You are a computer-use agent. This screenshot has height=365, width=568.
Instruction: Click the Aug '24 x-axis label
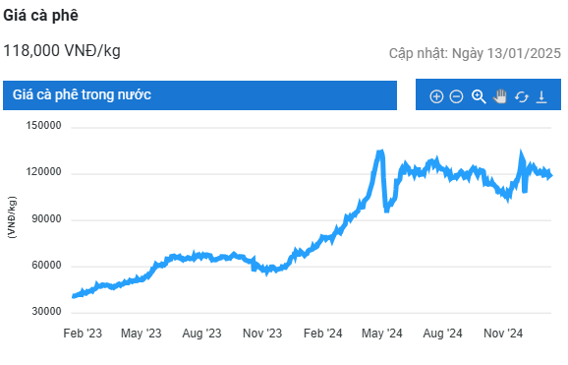(442, 334)
